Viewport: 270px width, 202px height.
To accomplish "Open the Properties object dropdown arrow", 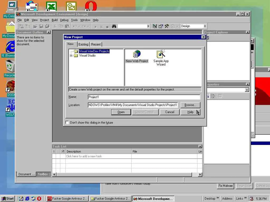I will [x=247, y=90].
